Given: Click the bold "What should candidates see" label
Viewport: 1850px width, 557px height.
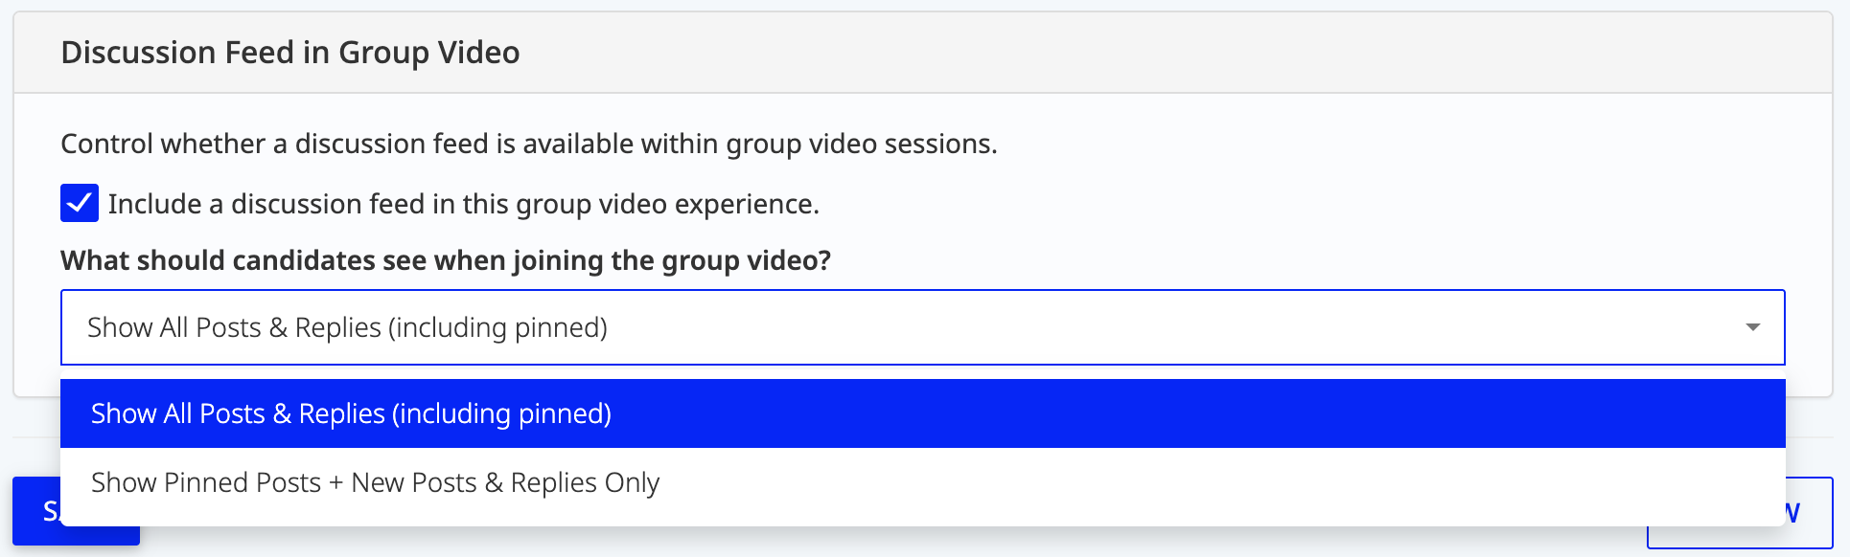Looking at the screenshot, I should coord(445,260).
